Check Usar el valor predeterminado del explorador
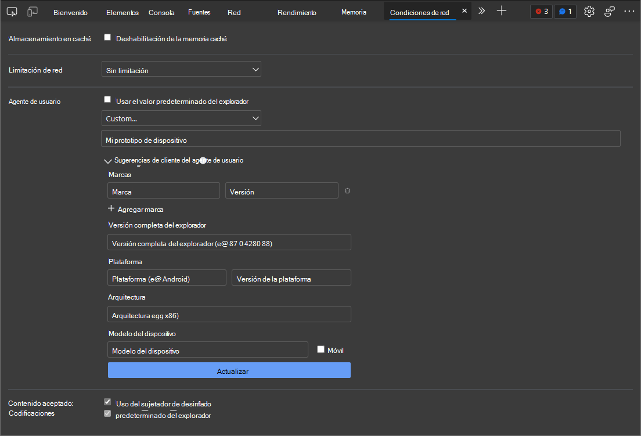 107,99
